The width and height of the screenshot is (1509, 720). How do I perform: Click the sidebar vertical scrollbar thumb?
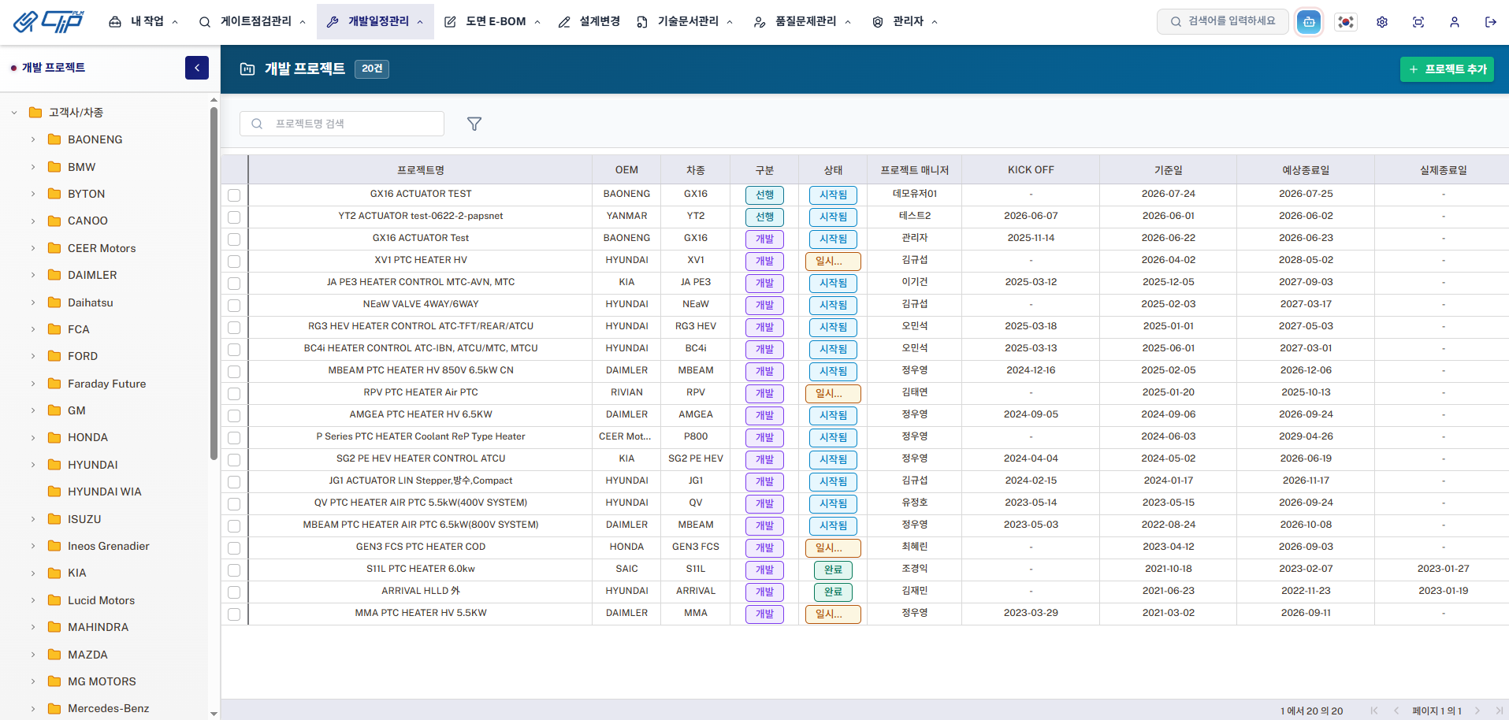pyautogui.click(x=214, y=284)
